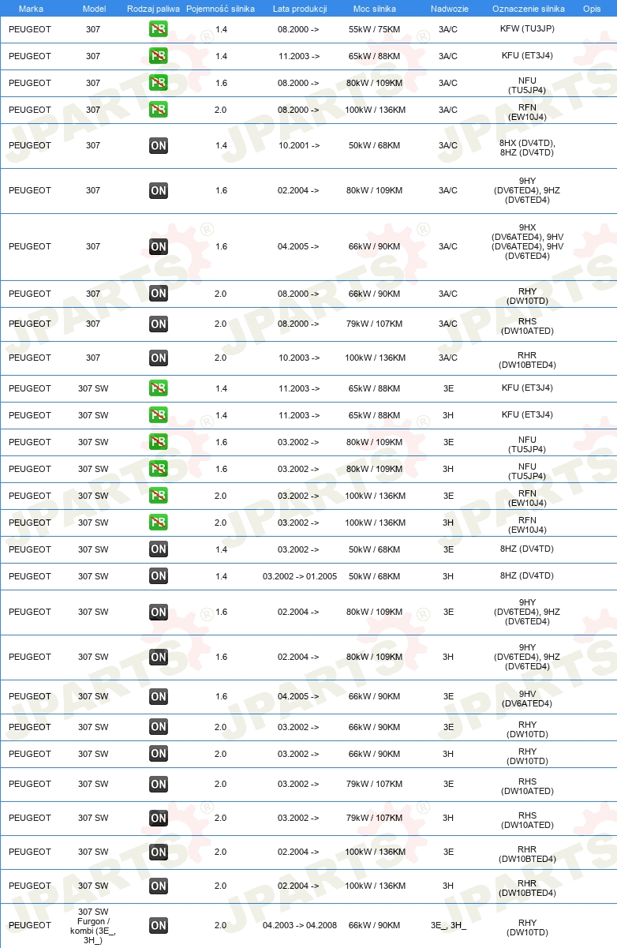Click the ON icon for 307 1.6 80kW 3A/C

click(x=159, y=190)
